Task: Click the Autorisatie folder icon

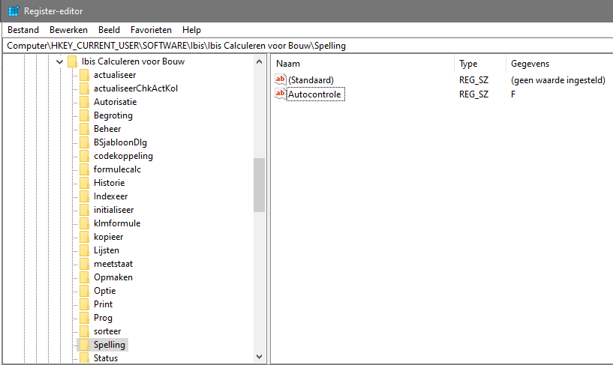Action: click(85, 102)
